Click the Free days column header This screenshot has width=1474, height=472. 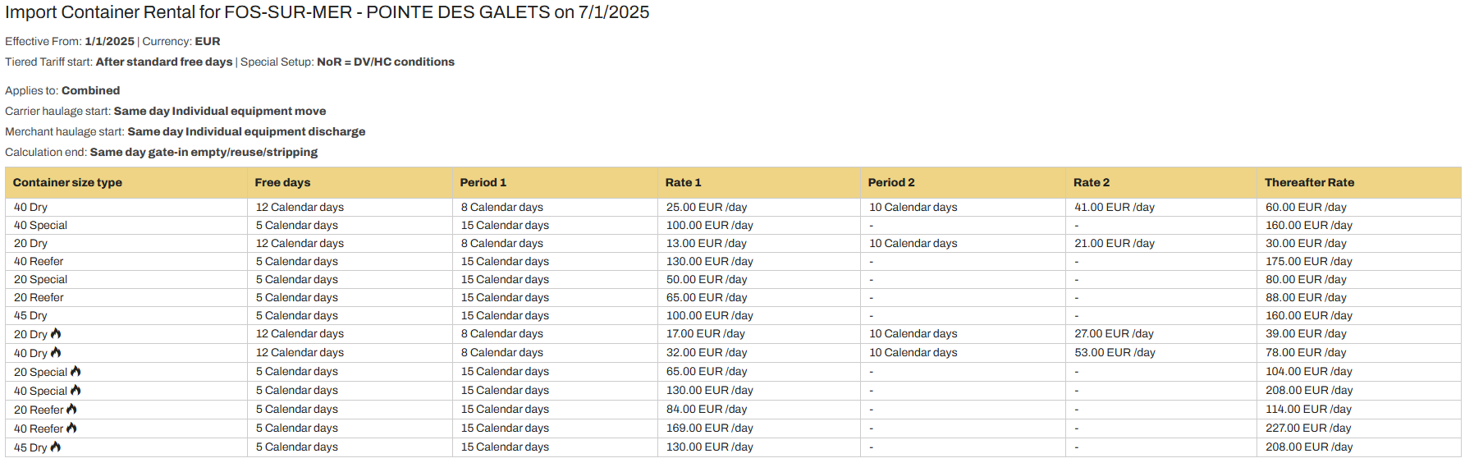coord(282,182)
